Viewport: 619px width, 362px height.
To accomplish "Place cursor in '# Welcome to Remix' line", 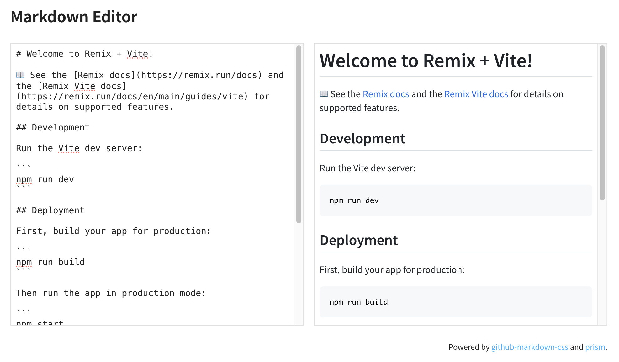I will 85,54.
